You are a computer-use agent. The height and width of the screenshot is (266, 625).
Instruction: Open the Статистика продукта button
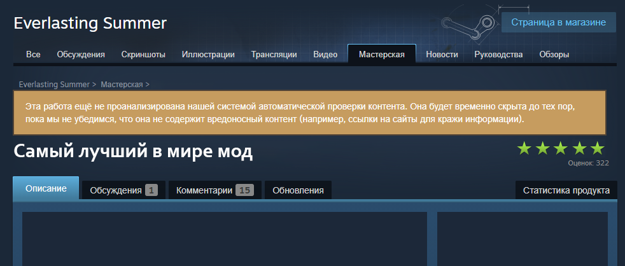click(566, 190)
